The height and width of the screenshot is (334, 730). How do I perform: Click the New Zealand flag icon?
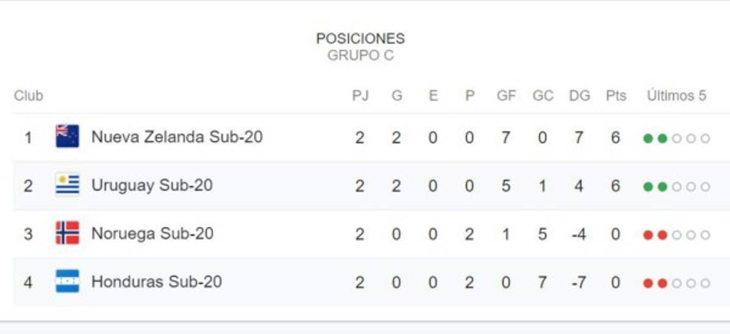[x=67, y=137]
